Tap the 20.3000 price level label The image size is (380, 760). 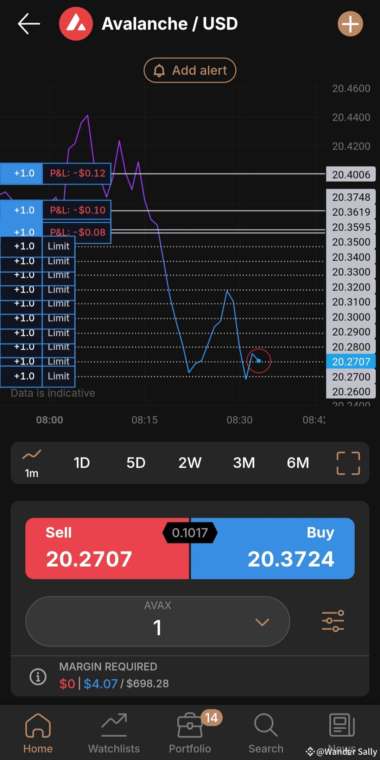pyautogui.click(x=351, y=317)
